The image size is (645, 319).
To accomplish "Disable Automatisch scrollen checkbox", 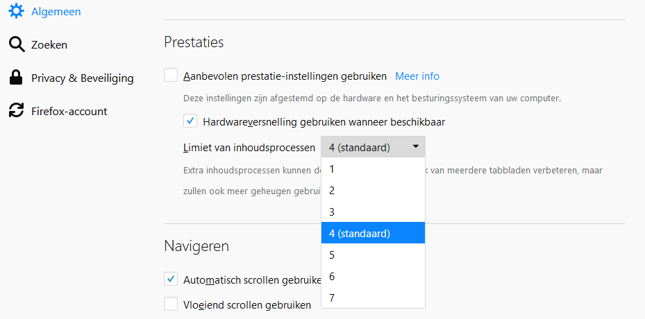I will pos(171,279).
